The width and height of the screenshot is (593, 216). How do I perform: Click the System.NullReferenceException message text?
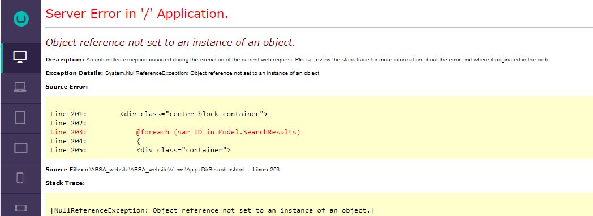tap(213, 73)
